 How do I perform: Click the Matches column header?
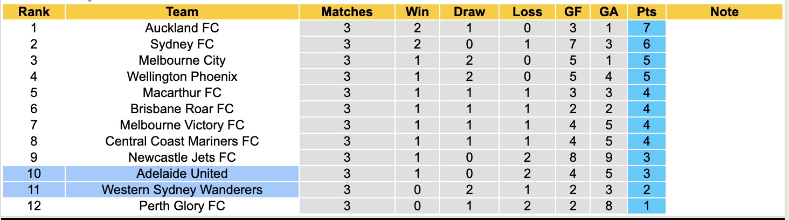(347, 12)
